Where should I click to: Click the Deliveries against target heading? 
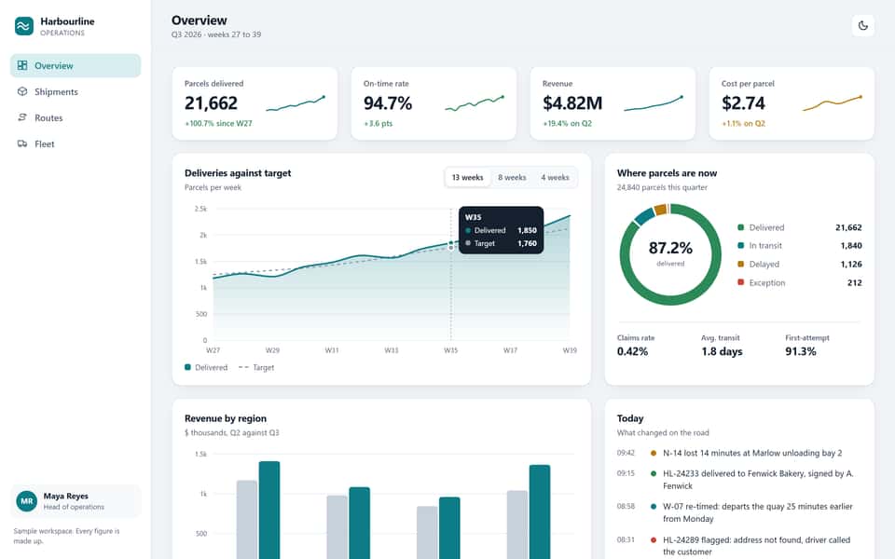238,173
